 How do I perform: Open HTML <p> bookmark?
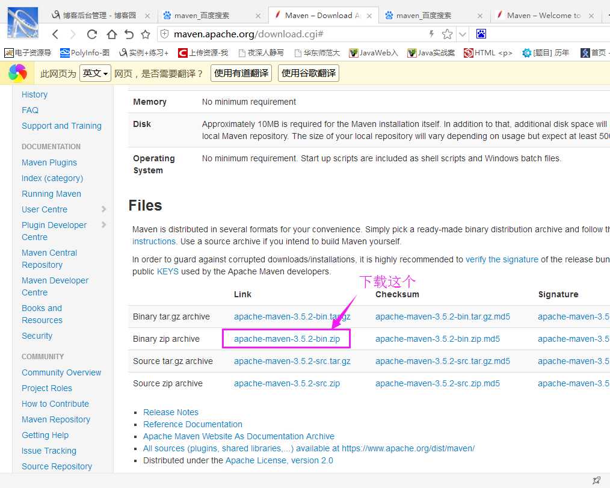(x=488, y=53)
